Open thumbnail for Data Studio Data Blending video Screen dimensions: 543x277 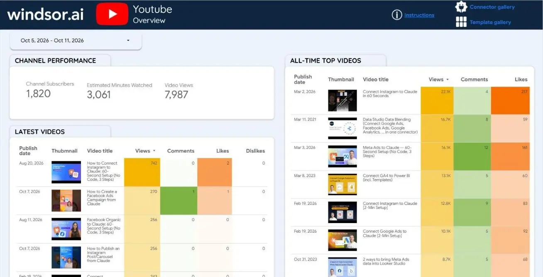tap(342, 128)
